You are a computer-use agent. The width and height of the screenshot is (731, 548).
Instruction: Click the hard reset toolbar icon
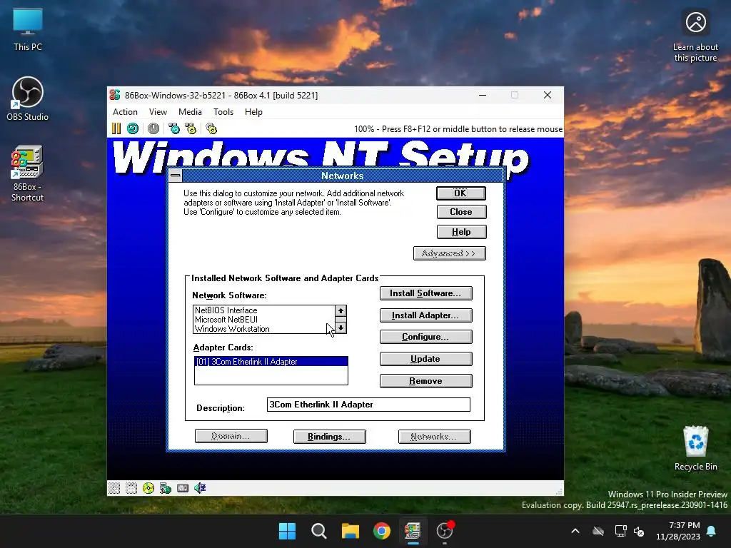click(x=133, y=128)
